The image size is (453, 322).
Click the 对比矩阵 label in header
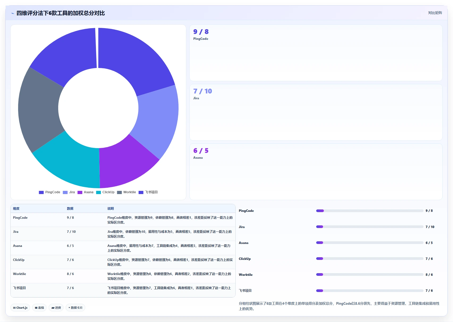(435, 13)
